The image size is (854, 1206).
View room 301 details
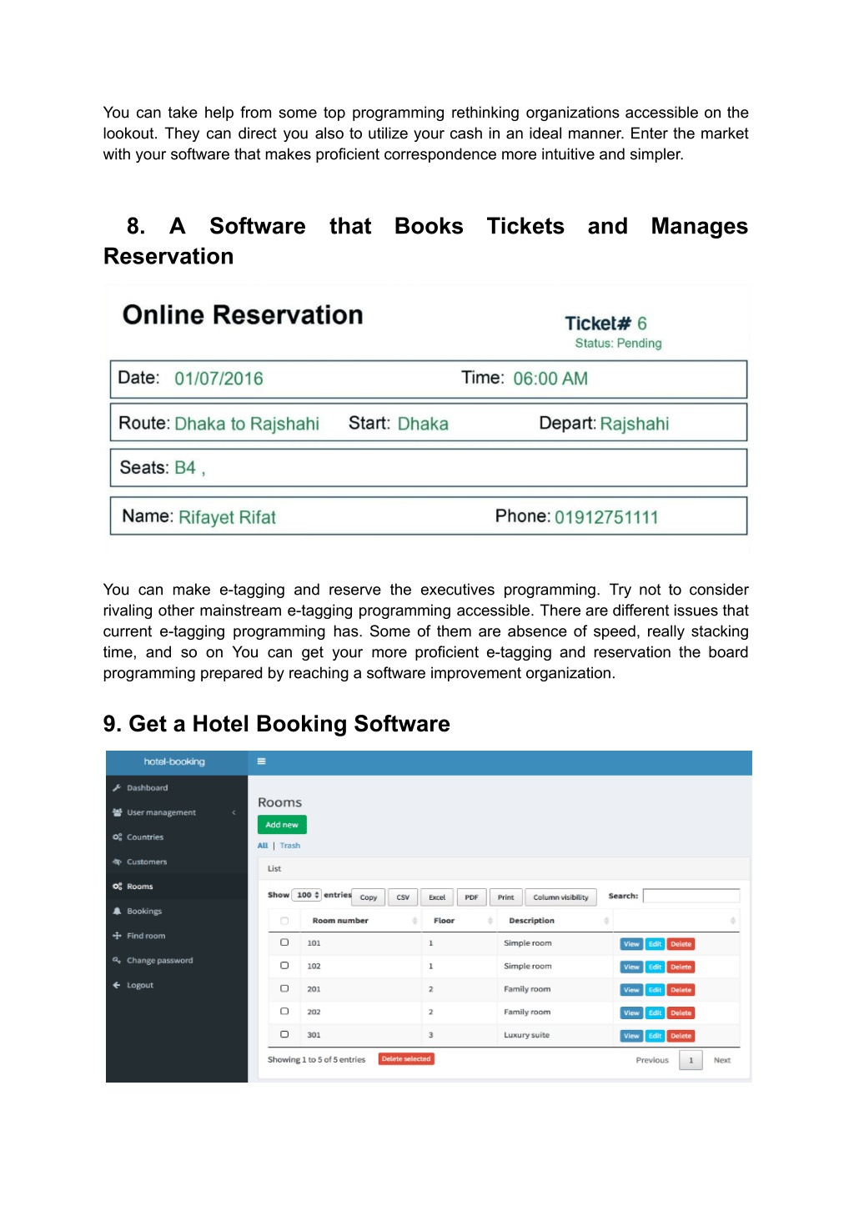pyautogui.click(x=631, y=1036)
